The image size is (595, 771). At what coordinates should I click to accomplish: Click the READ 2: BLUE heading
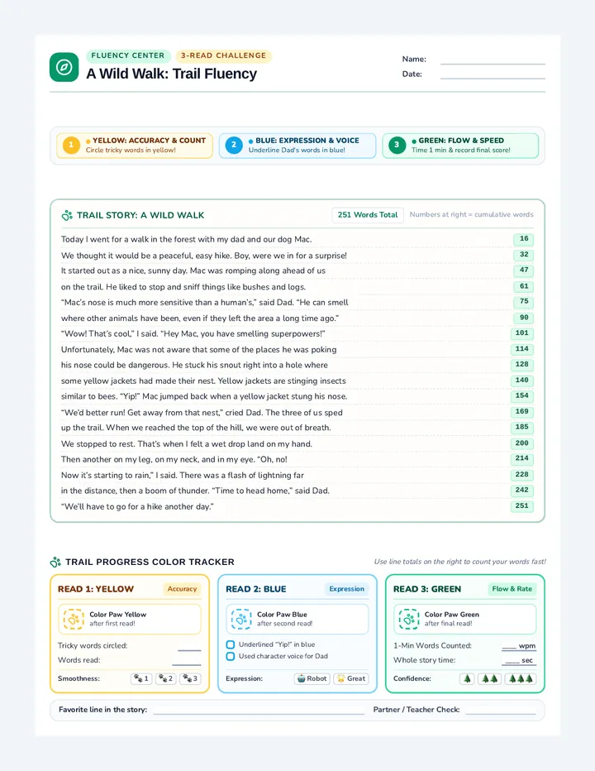coord(256,589)
